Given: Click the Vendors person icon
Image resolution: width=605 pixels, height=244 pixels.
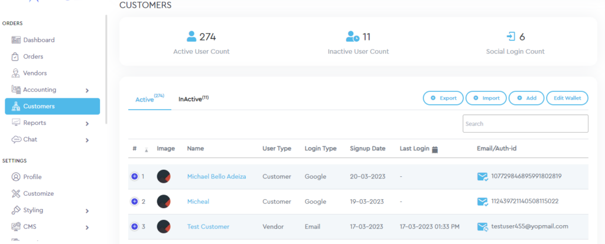Looking at the screenshot, I should point(16,73).
